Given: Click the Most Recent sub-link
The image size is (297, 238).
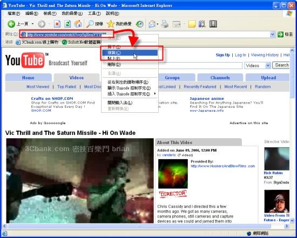Looking at the screenshot, I should (235, 87).
